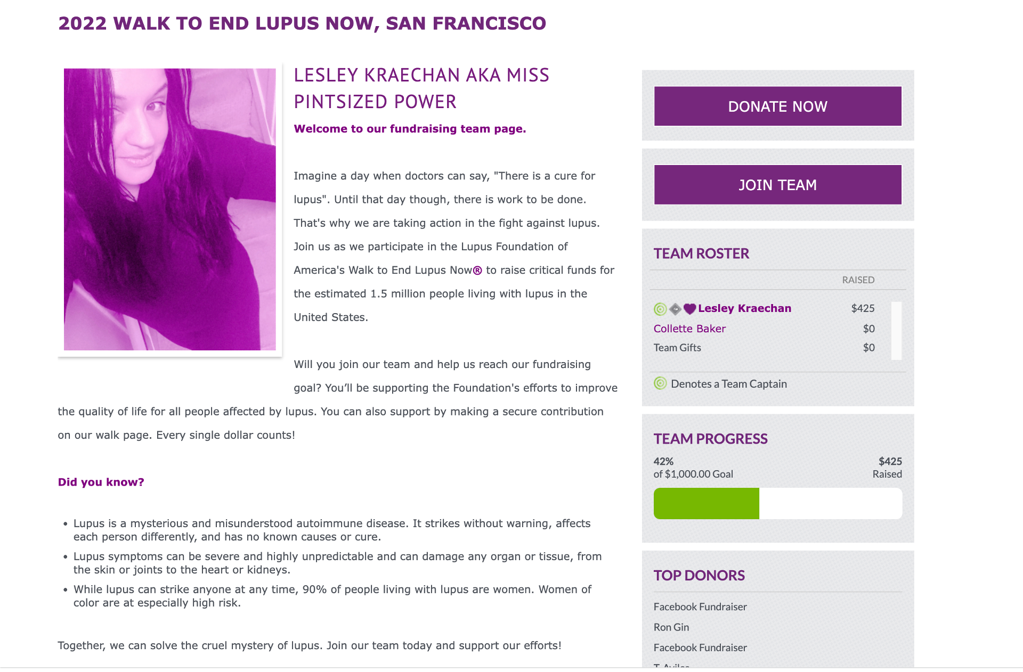Viewport: 1023px width, 672px height.
Task: Click the green team progress bar
Action: coord(706,503)
